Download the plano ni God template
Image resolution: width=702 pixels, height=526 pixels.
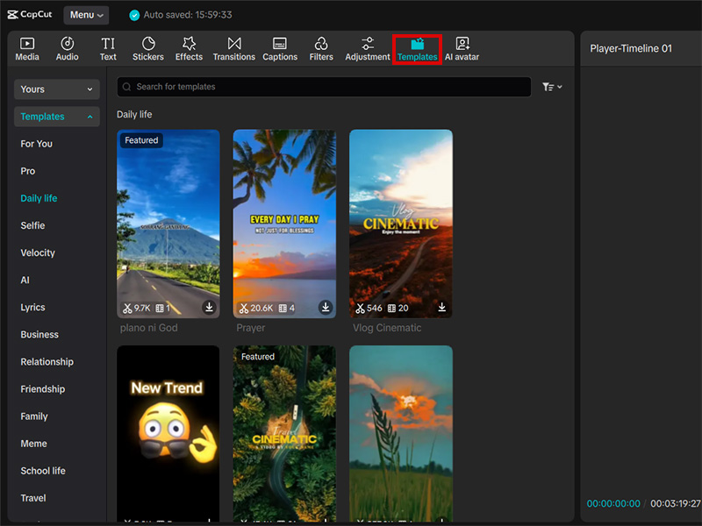209,308
